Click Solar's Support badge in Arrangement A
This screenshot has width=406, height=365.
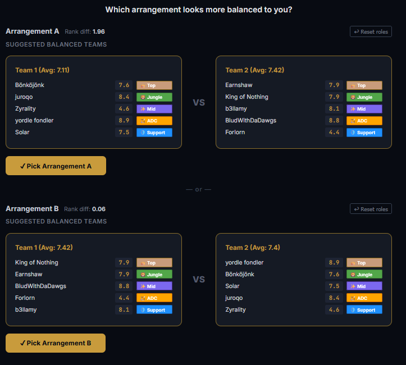pyautogui.click(x=154, y=133)
